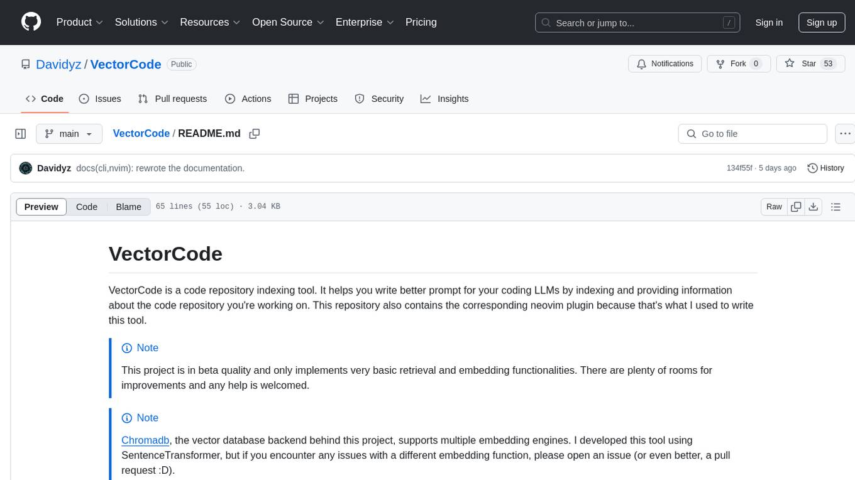855x480 pixels.
Task: Focus the Go to file input
Action: click(x=753, y=134)
